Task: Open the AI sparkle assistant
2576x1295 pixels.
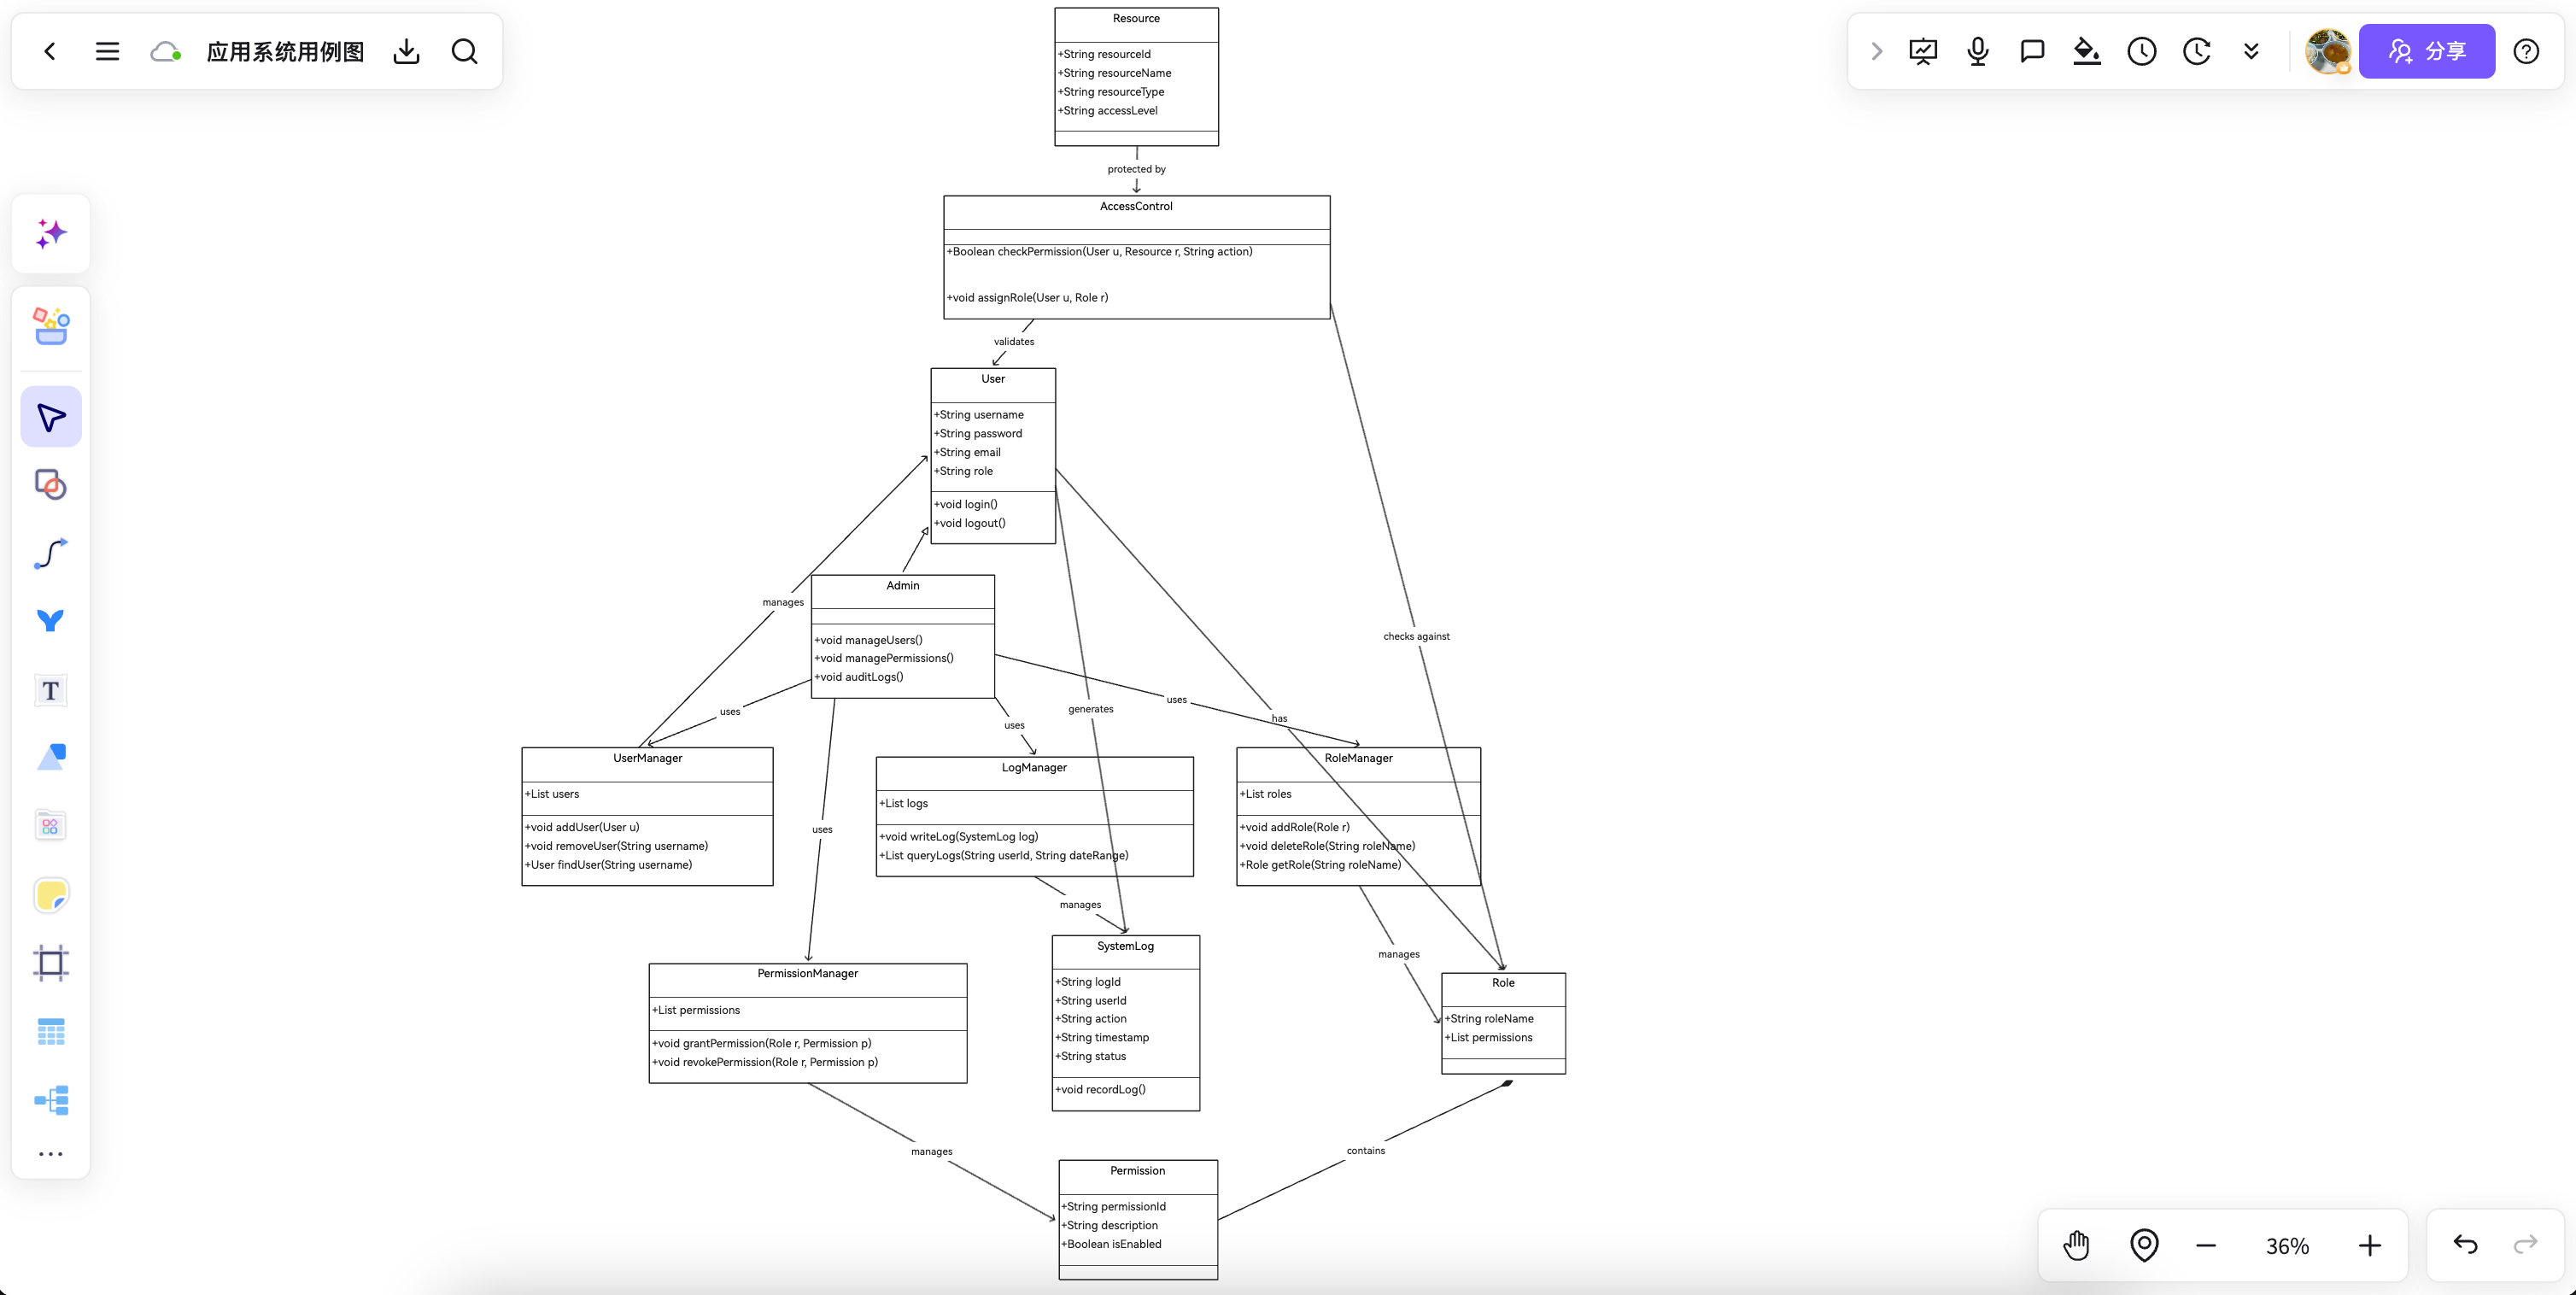Action: tap(51, 233)
